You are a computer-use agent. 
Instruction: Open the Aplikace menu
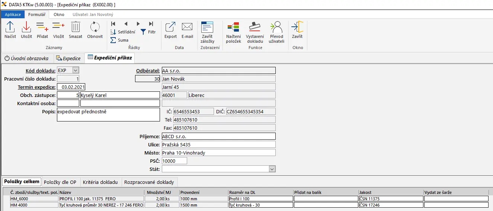click(x=13, y=14)
